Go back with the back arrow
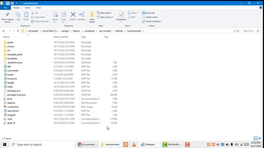 tap(4, 31)
